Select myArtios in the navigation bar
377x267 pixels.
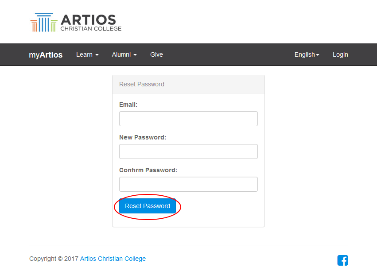click(46, 54)
